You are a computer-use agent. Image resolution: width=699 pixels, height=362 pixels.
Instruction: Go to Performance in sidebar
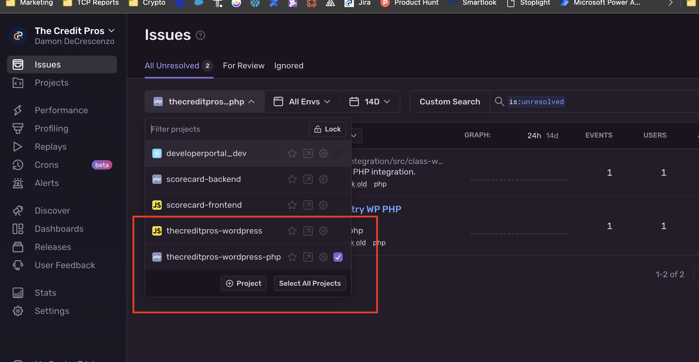tap(62, 110)
